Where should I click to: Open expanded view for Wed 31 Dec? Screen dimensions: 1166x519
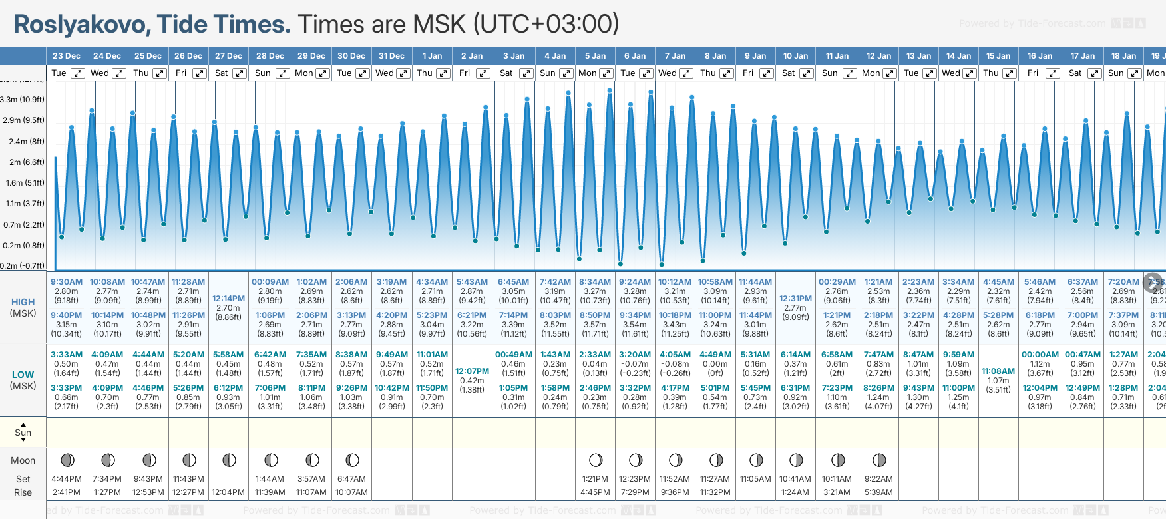click(x=403, y=73)
